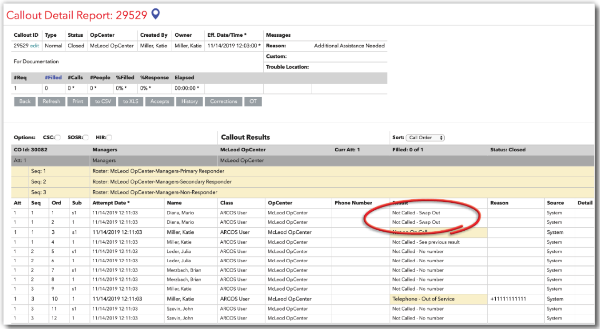Screen dimensions: 600x329
Task: Export report to XLS
Action: [131, 101]
